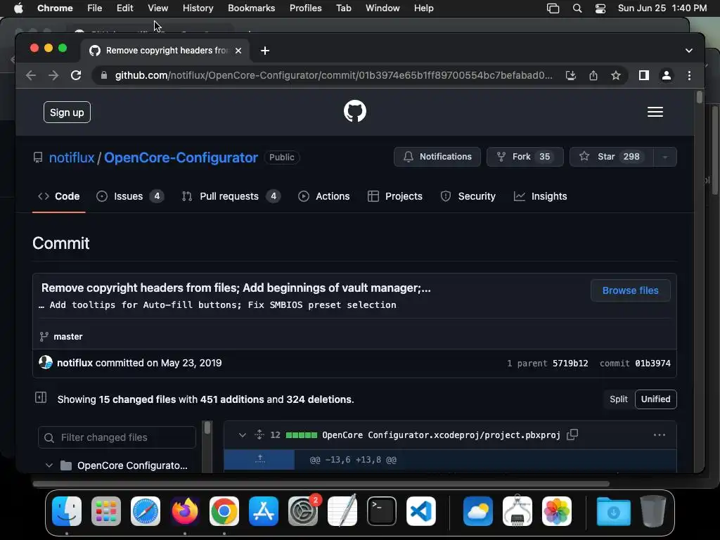Viewport: 720px width, 540px height.
Task: Click the GitHub Octocat logo
Action: pos(355,112)
